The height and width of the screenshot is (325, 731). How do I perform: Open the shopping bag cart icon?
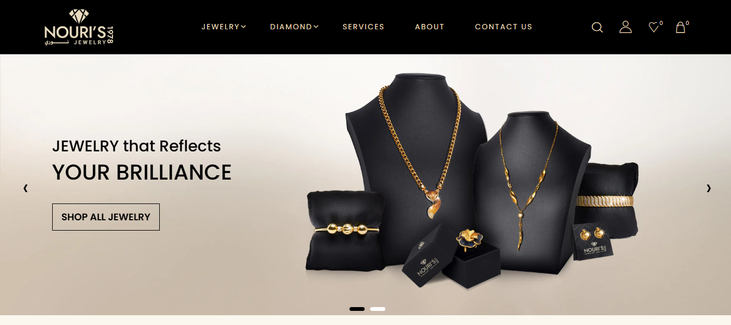pyautogui.click(x=680, y=27)
